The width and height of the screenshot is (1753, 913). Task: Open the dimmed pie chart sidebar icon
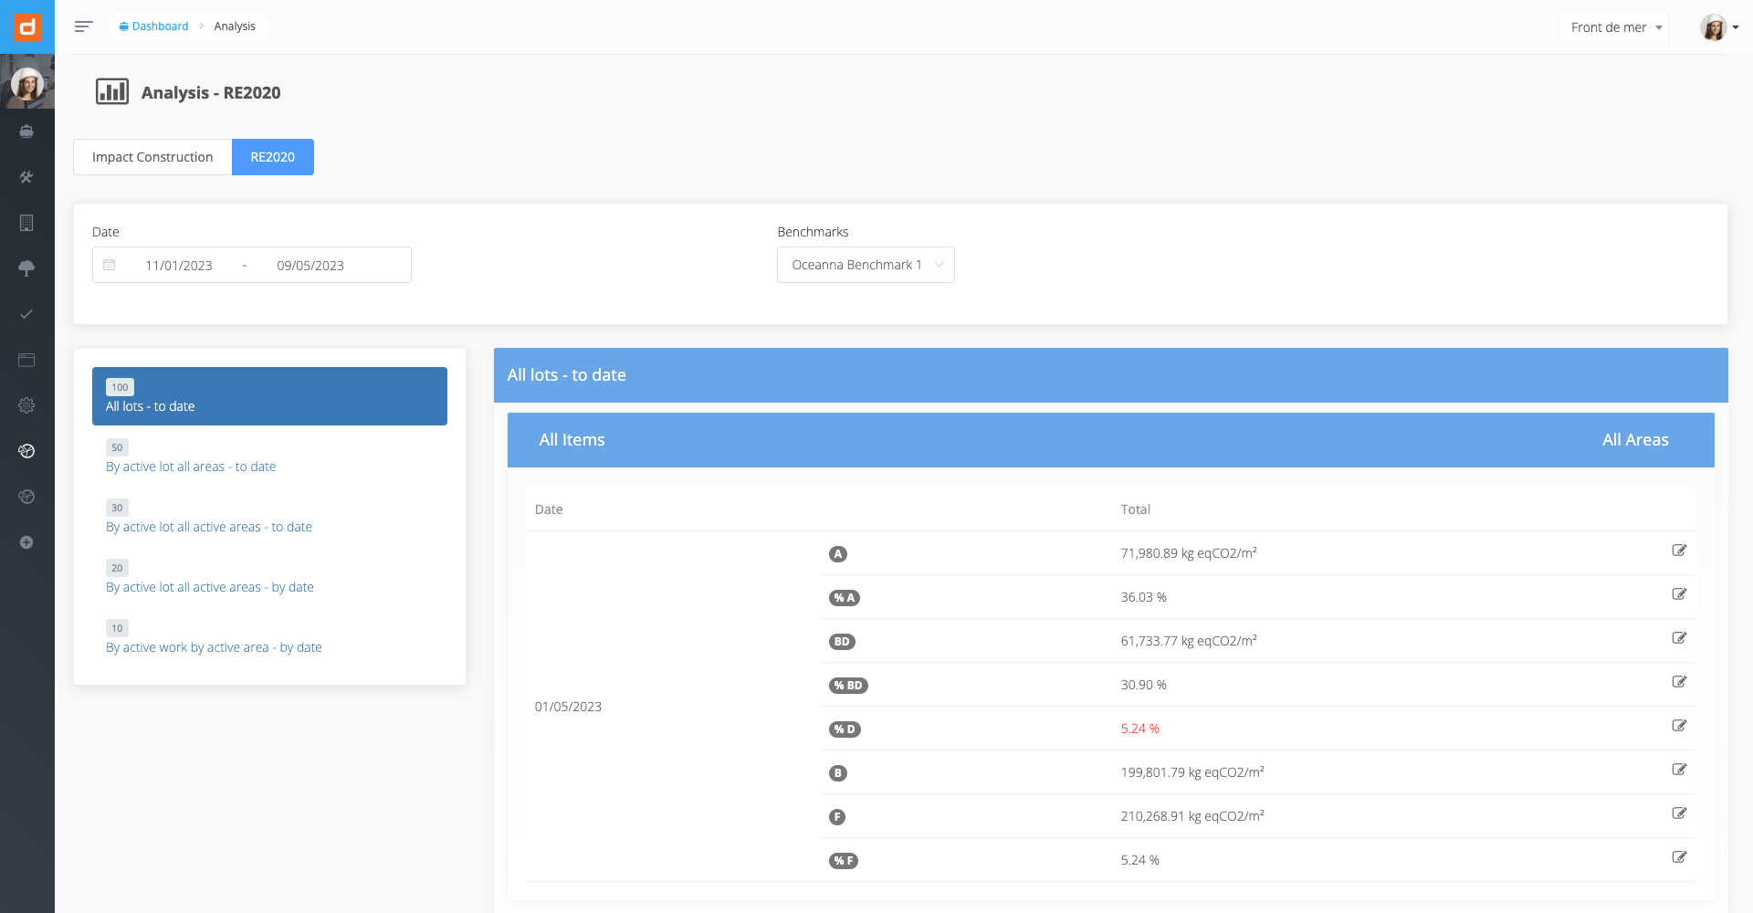click(26, 497)
